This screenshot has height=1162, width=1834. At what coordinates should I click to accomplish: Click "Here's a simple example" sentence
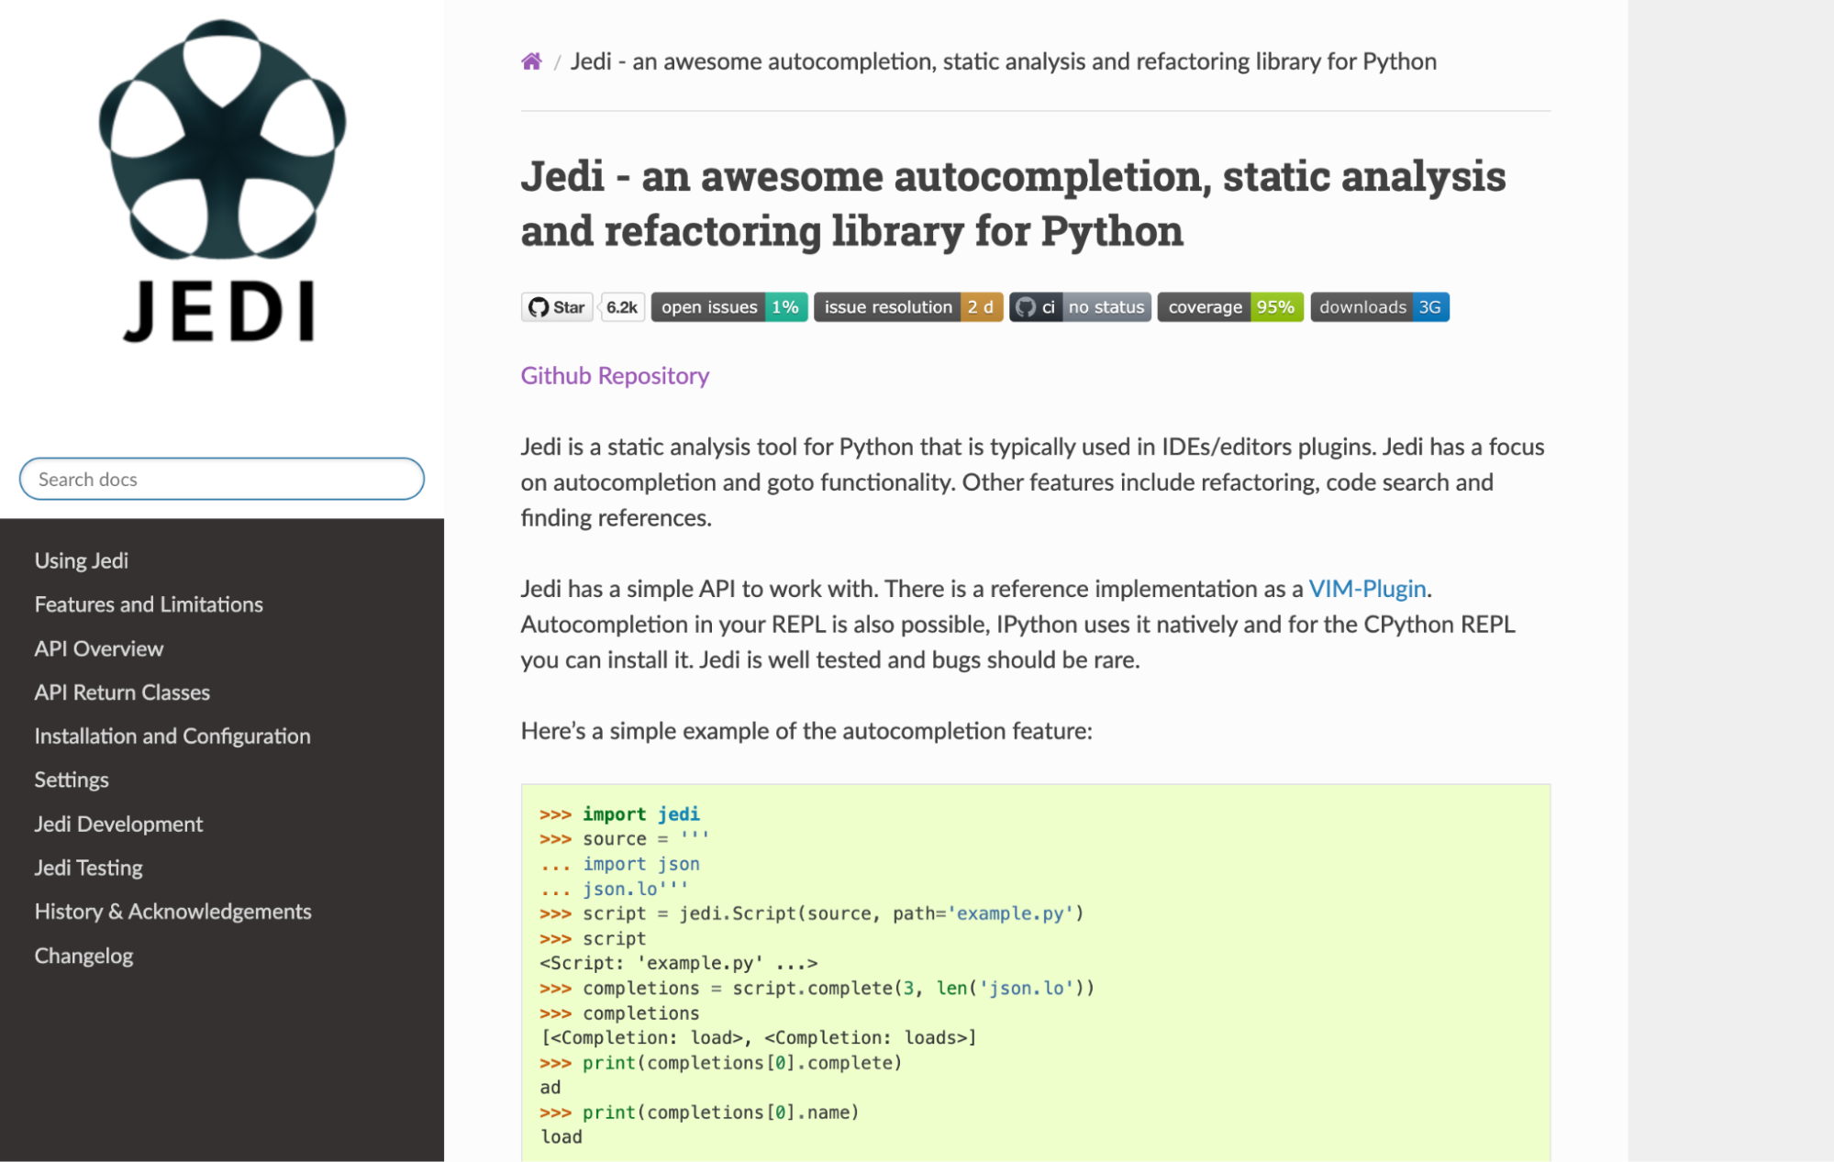[806, 731]
